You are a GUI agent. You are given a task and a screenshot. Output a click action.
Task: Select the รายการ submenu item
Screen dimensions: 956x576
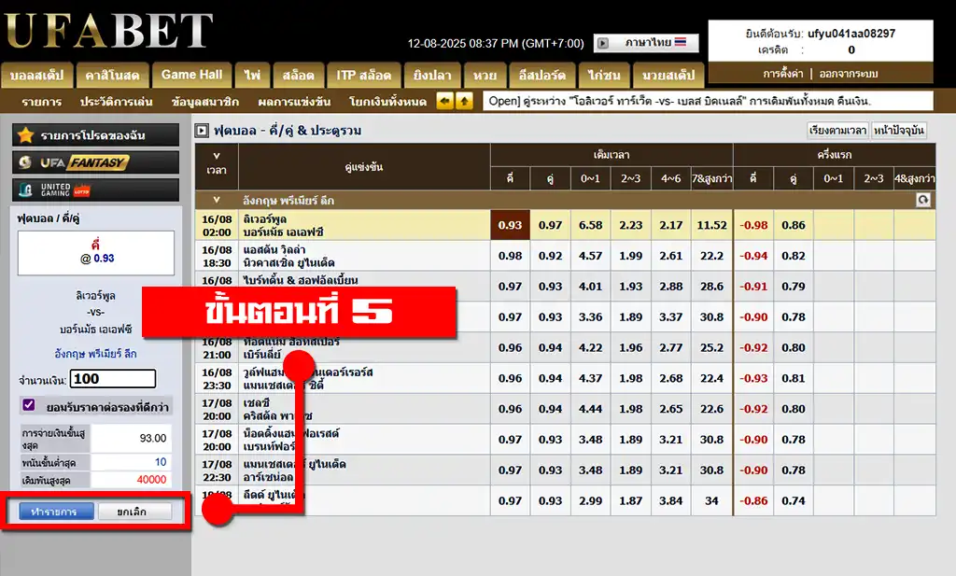click(x=41, y=102)
